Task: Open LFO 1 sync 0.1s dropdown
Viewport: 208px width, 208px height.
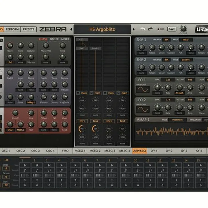Action: tap(168, 80)
